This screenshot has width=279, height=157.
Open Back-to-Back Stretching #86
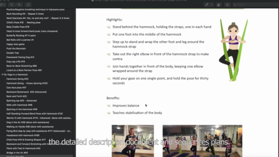pyautogui.click(x=21, y=66)
